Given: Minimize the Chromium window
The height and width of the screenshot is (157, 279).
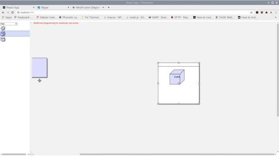Looking at the screenshot, I should tap(269, 3).
